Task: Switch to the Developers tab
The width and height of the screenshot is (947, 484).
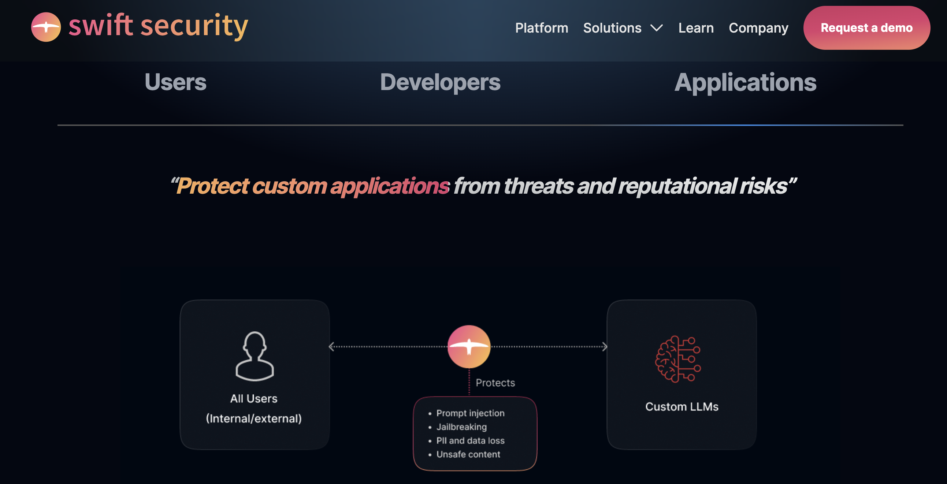Action: point(440,82)
